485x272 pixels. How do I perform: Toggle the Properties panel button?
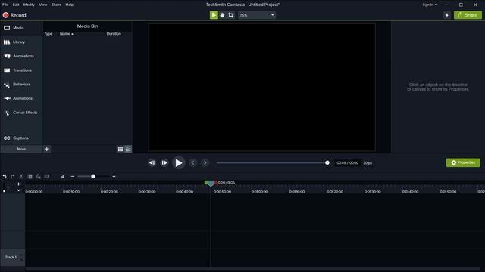[x=463, y=162]
